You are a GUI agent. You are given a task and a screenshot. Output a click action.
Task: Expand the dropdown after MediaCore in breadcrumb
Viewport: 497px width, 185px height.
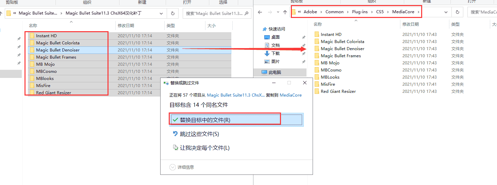[418, 12]
